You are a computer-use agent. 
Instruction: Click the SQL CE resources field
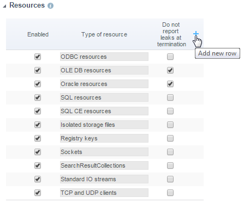tap(104, 111)
